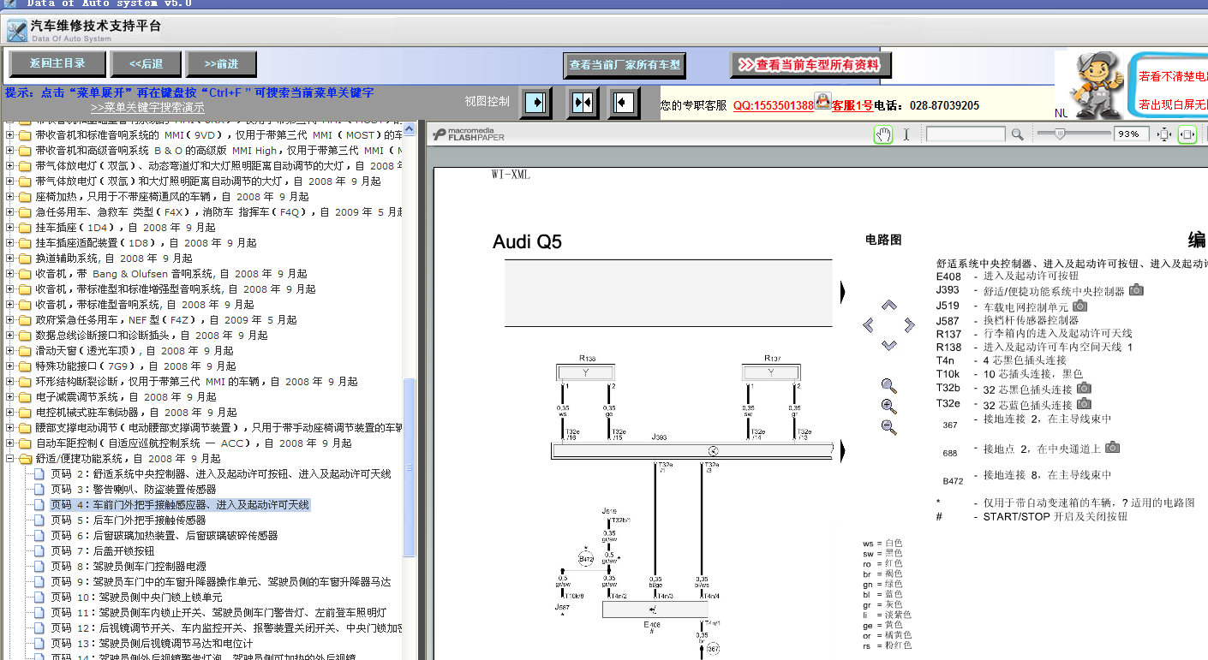Click the down arrow in diagram navigator
This screenshot has height=660, width=1208.
pos(888,345)
